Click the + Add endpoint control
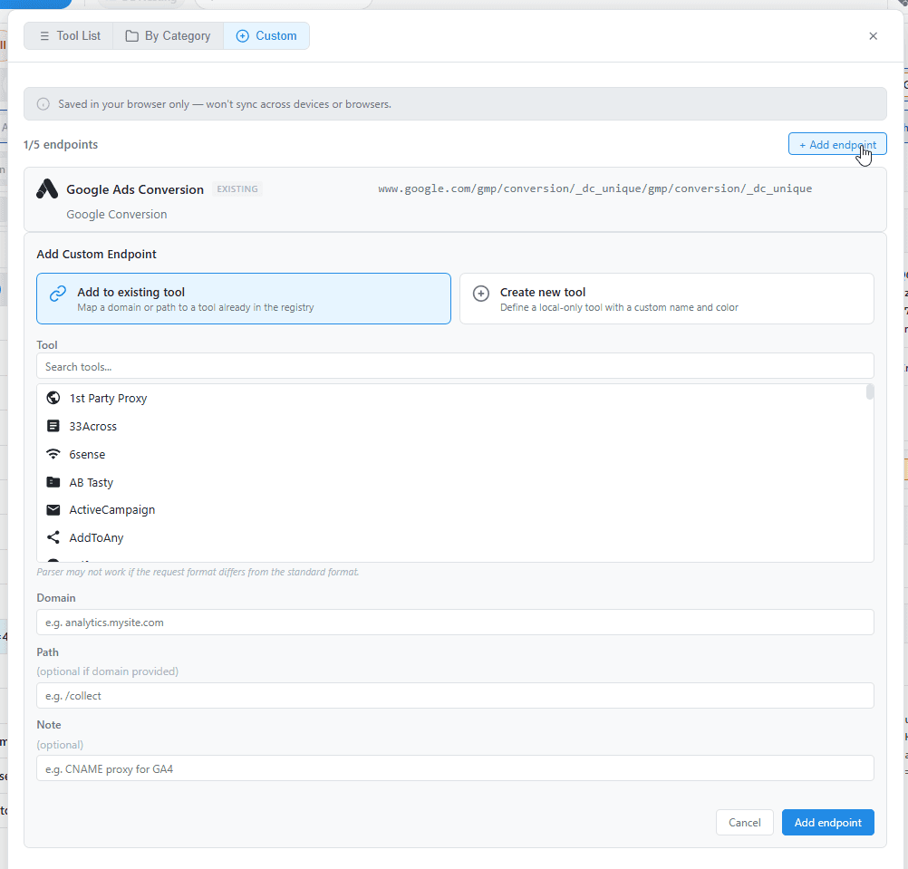Screen dimensions: 908x869 (836, 143)
